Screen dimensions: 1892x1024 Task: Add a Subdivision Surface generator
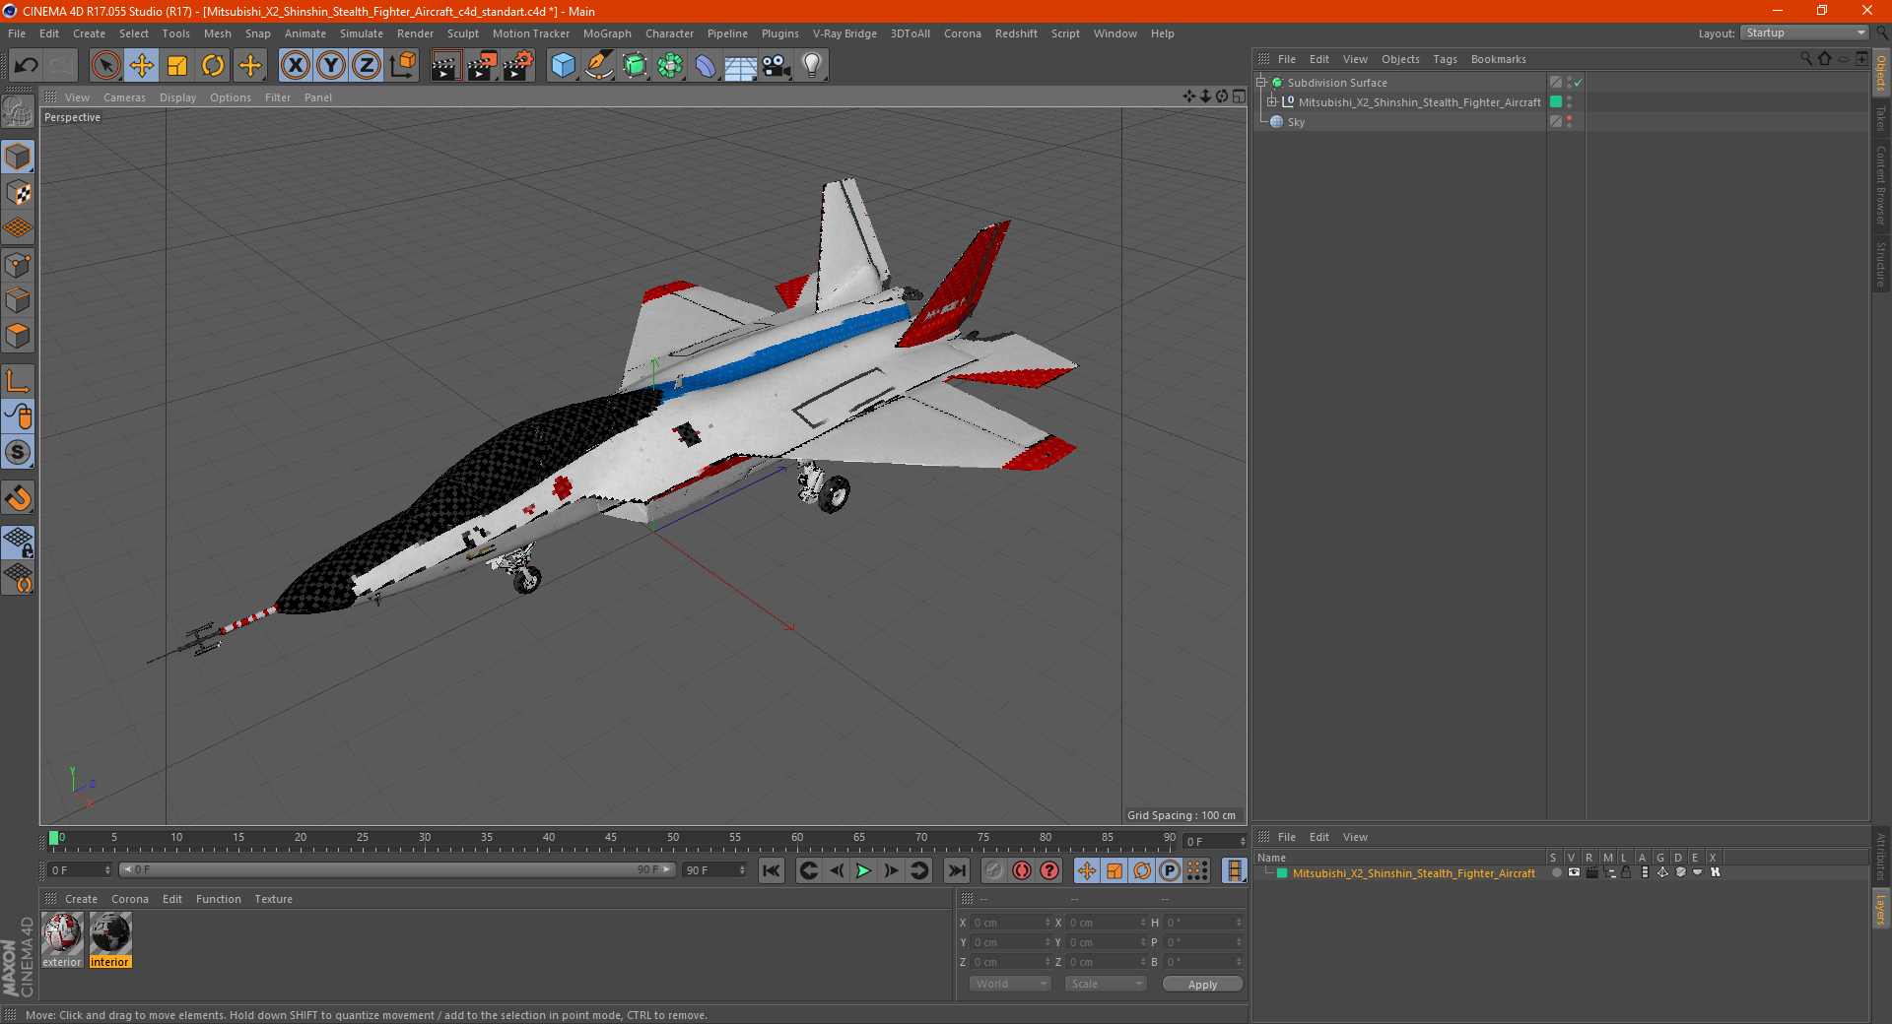(x=635, y=66)
